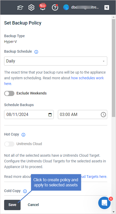Click the vertical scrollbar down arrow
Image resolution: width=116 pixels, height=214 pixels.
click(x=113, y=212)
